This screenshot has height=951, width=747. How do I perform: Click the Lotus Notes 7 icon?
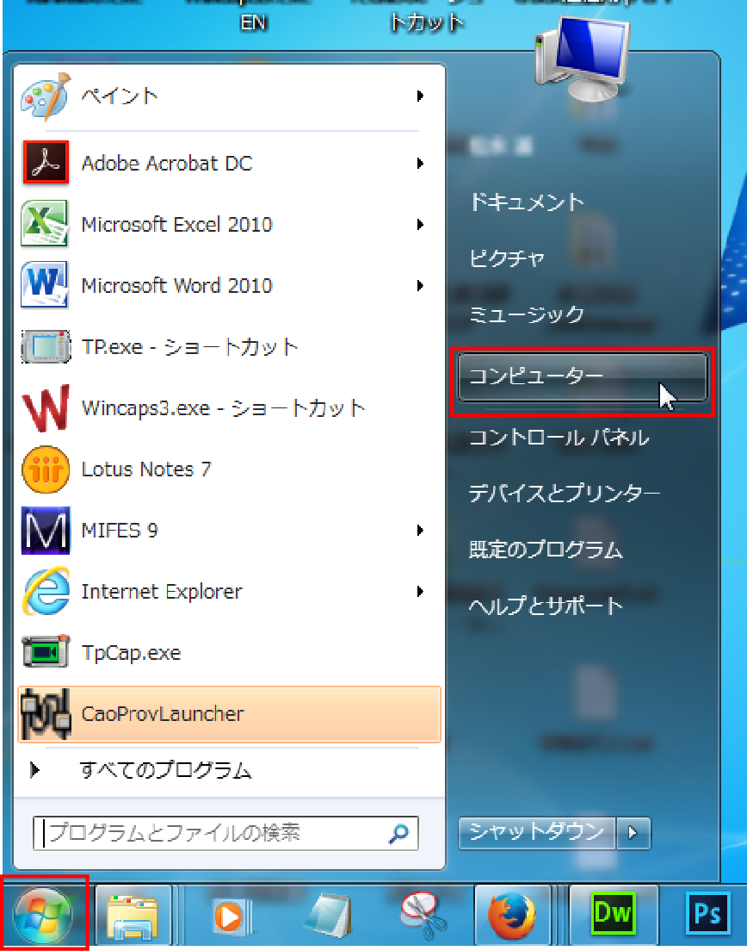pyautogui.click(x=45, y=469)
